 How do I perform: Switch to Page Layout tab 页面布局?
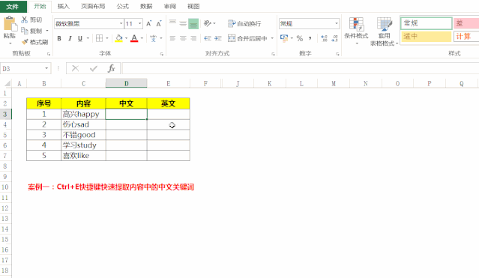93,7
